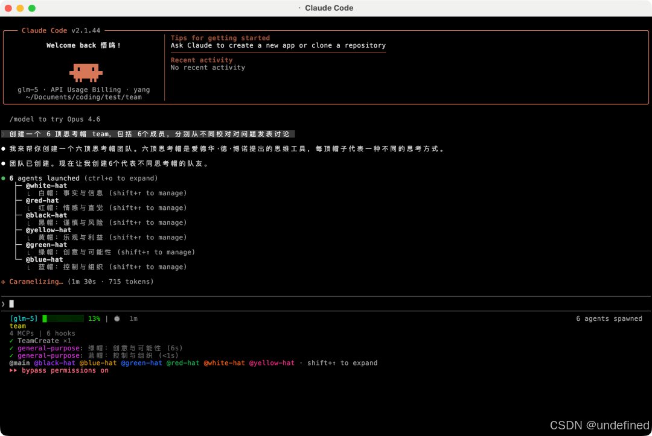
Task: Select the @white-hat agent row
Action: (x=46, y=186)
